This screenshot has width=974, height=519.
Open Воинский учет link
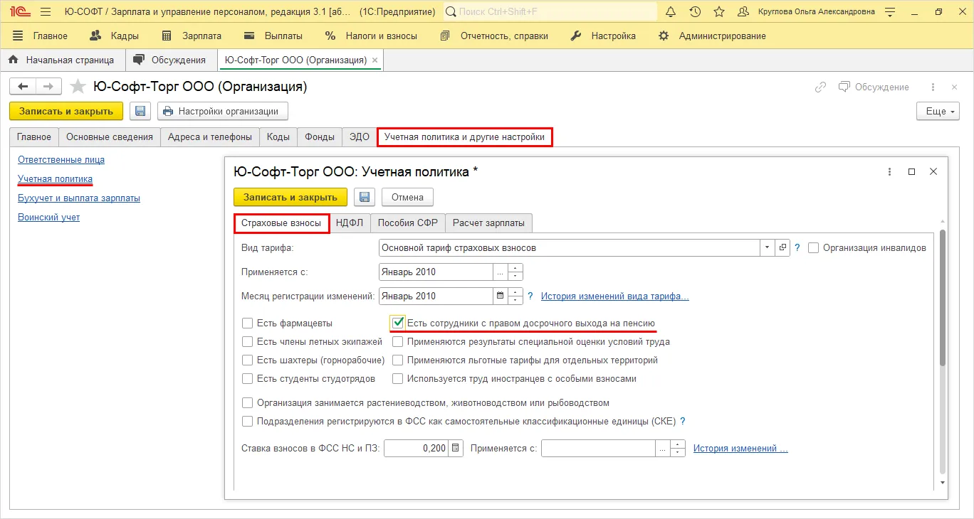(49, 218)
